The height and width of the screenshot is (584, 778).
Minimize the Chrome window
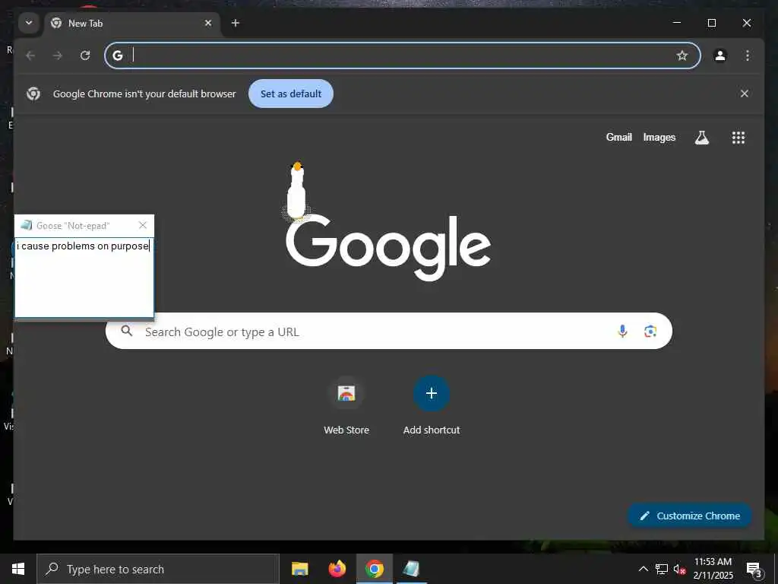(677, 23)
